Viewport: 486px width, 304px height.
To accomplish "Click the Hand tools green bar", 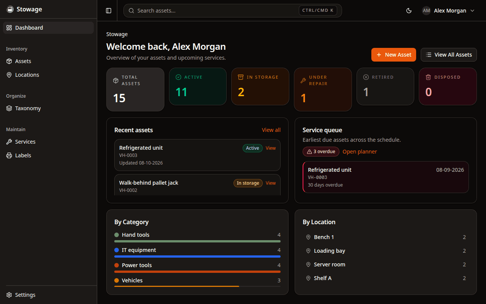I will coord(197,241).
